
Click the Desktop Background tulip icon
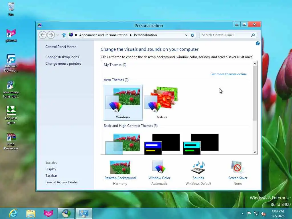point(120,167)
